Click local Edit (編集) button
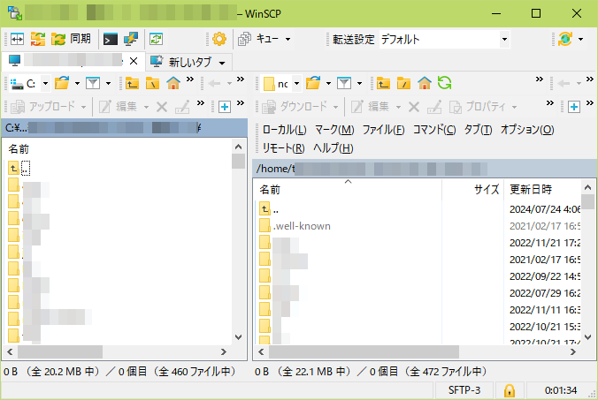598x400 pixels. (x=119, y=107)
